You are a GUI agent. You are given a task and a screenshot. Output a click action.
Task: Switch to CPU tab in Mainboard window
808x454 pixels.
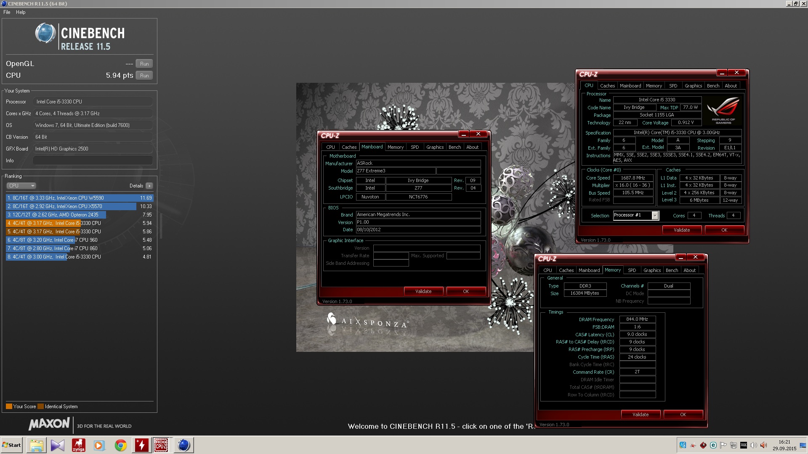pyautogui.click(x=330, y=147)
